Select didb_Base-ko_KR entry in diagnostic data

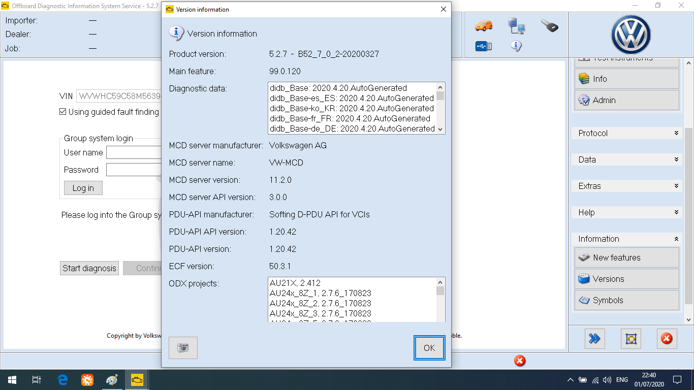352,108
